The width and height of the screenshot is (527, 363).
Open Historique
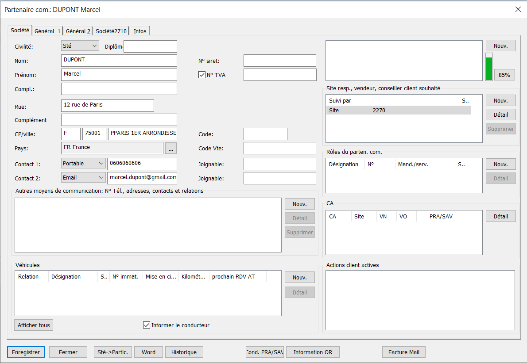(184, 352)
